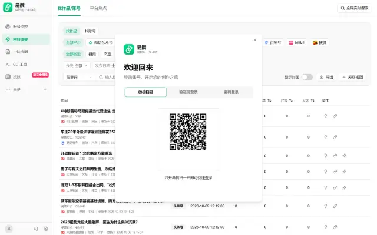This screenshot has height=235, width=377.
Task: Switch to the 找作品/账号 tab
Action: tap(69, 8)
